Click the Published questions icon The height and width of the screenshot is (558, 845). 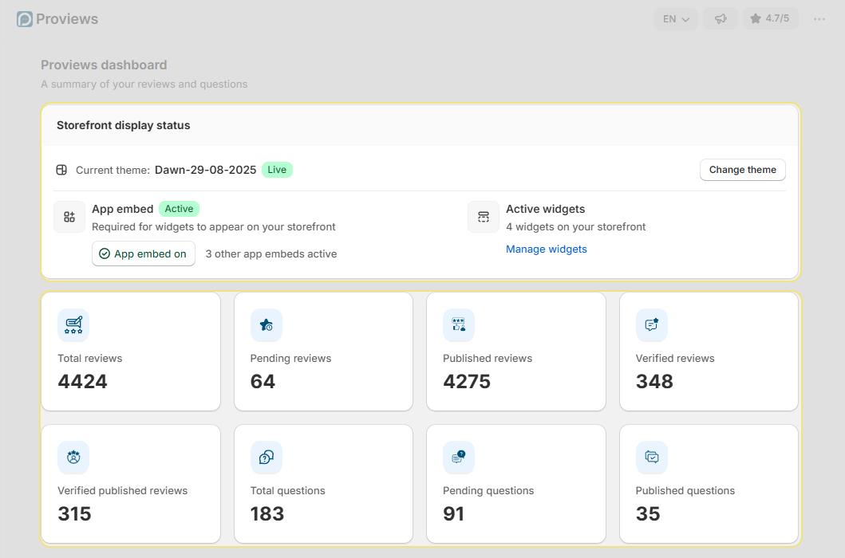[652, 458]
